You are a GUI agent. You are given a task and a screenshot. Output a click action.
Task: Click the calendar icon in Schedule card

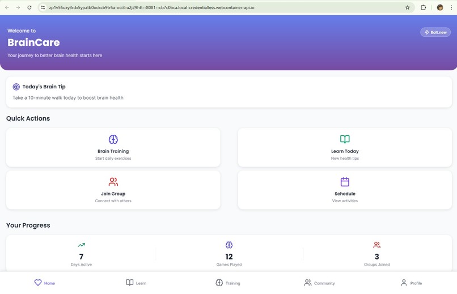[x=345, y=182]
